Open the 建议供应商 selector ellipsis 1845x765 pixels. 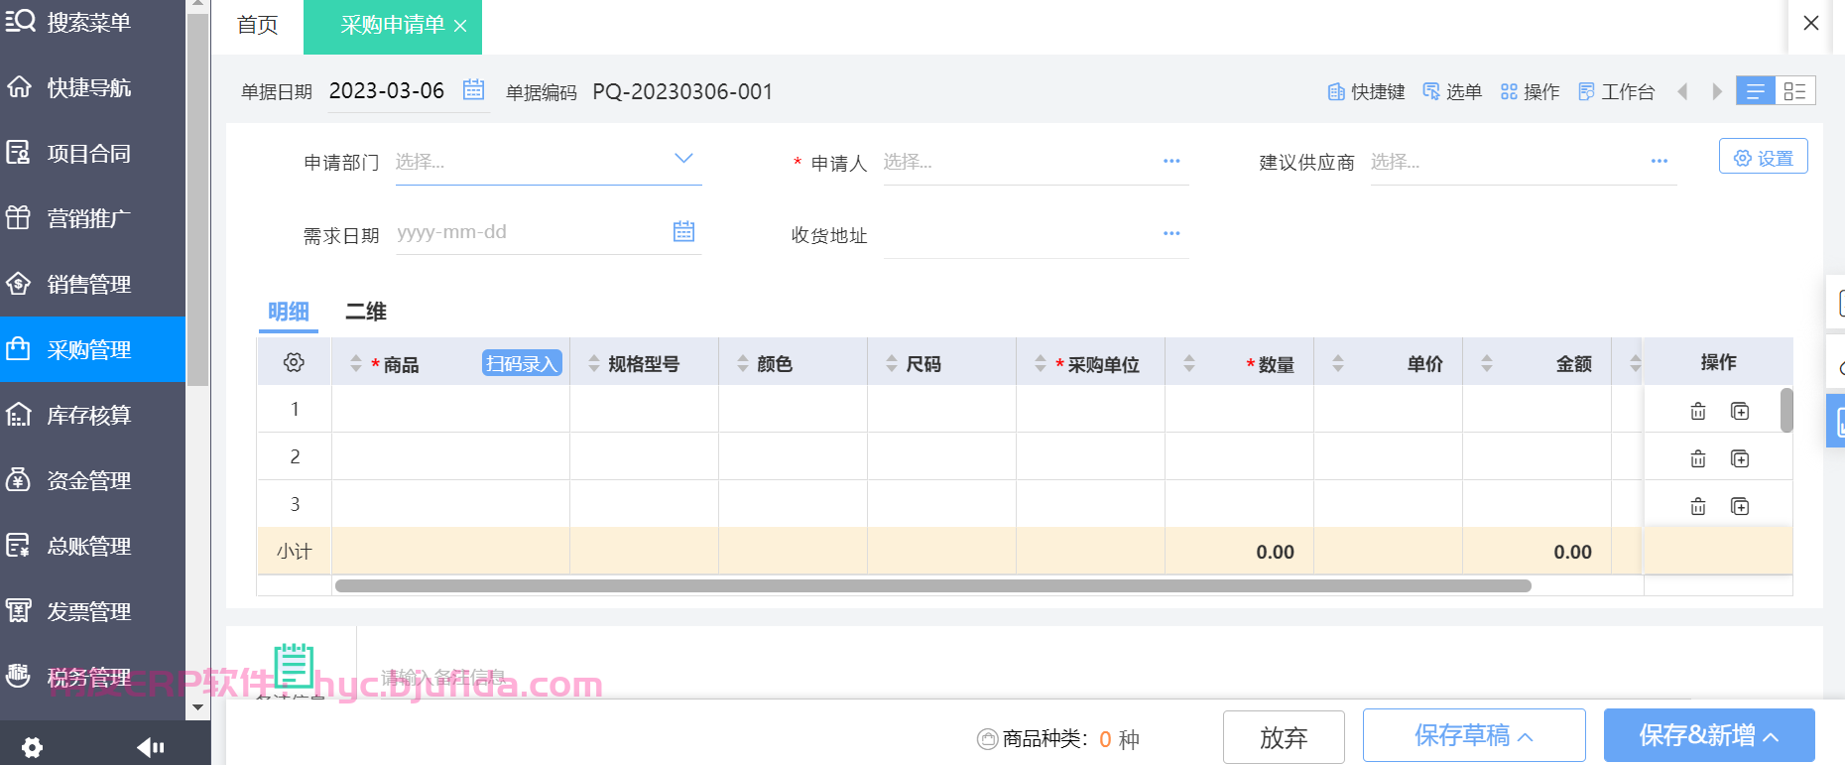(x=1660, y=161)
